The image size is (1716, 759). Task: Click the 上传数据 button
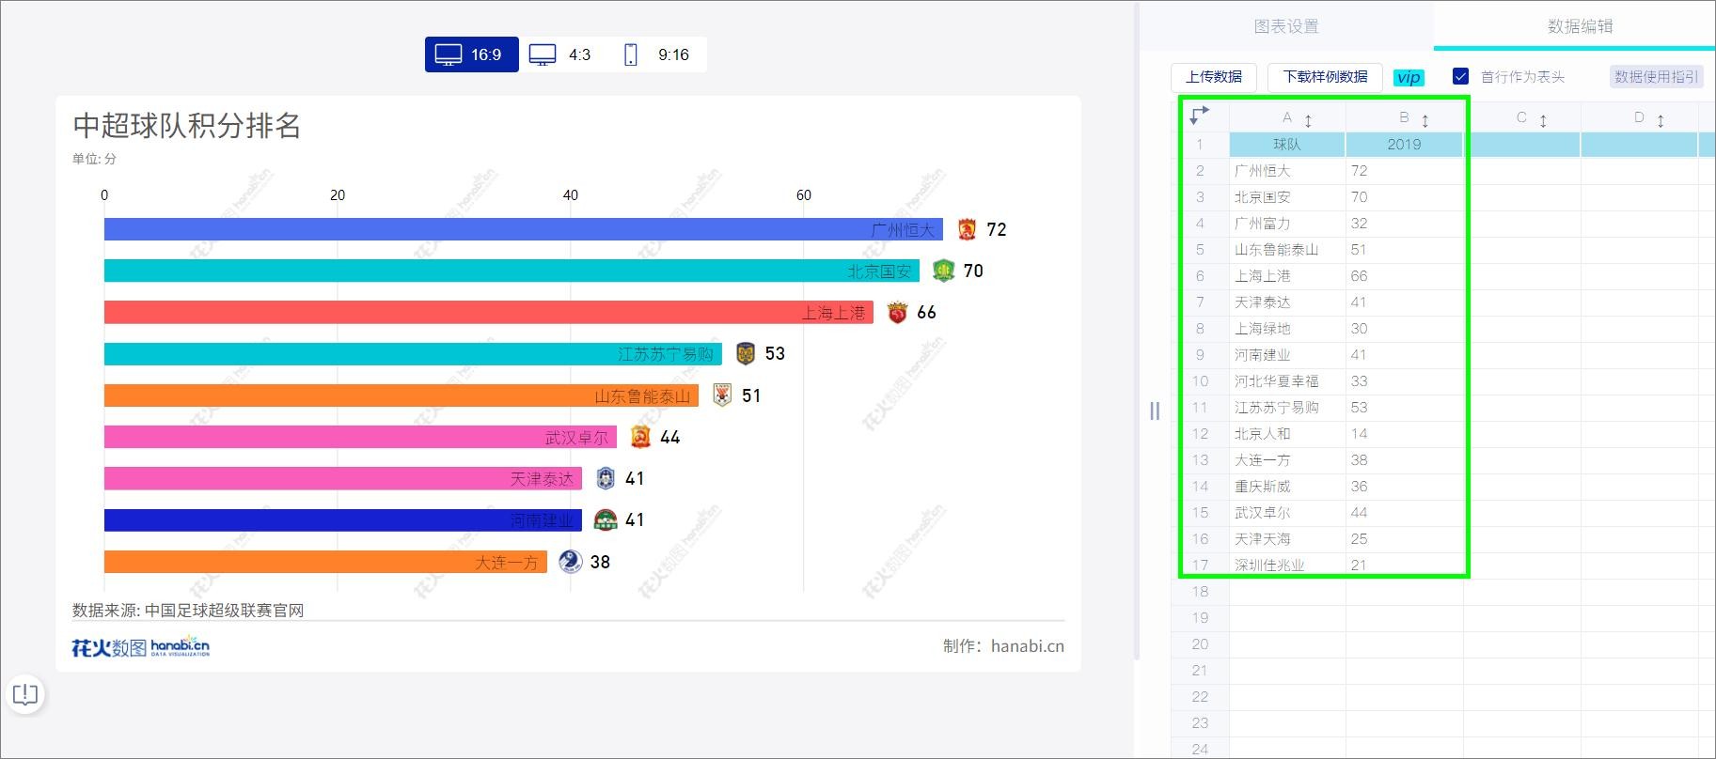1214,77
